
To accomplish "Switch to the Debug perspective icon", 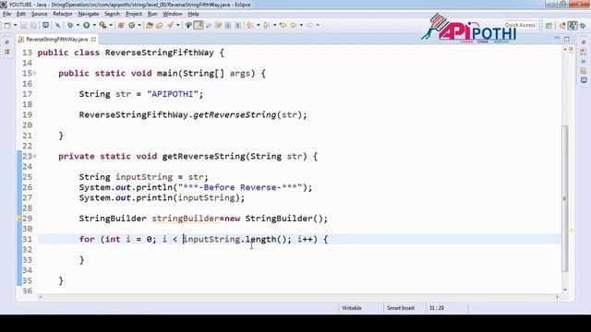I will pyautogui.click(x=583, y=25).
